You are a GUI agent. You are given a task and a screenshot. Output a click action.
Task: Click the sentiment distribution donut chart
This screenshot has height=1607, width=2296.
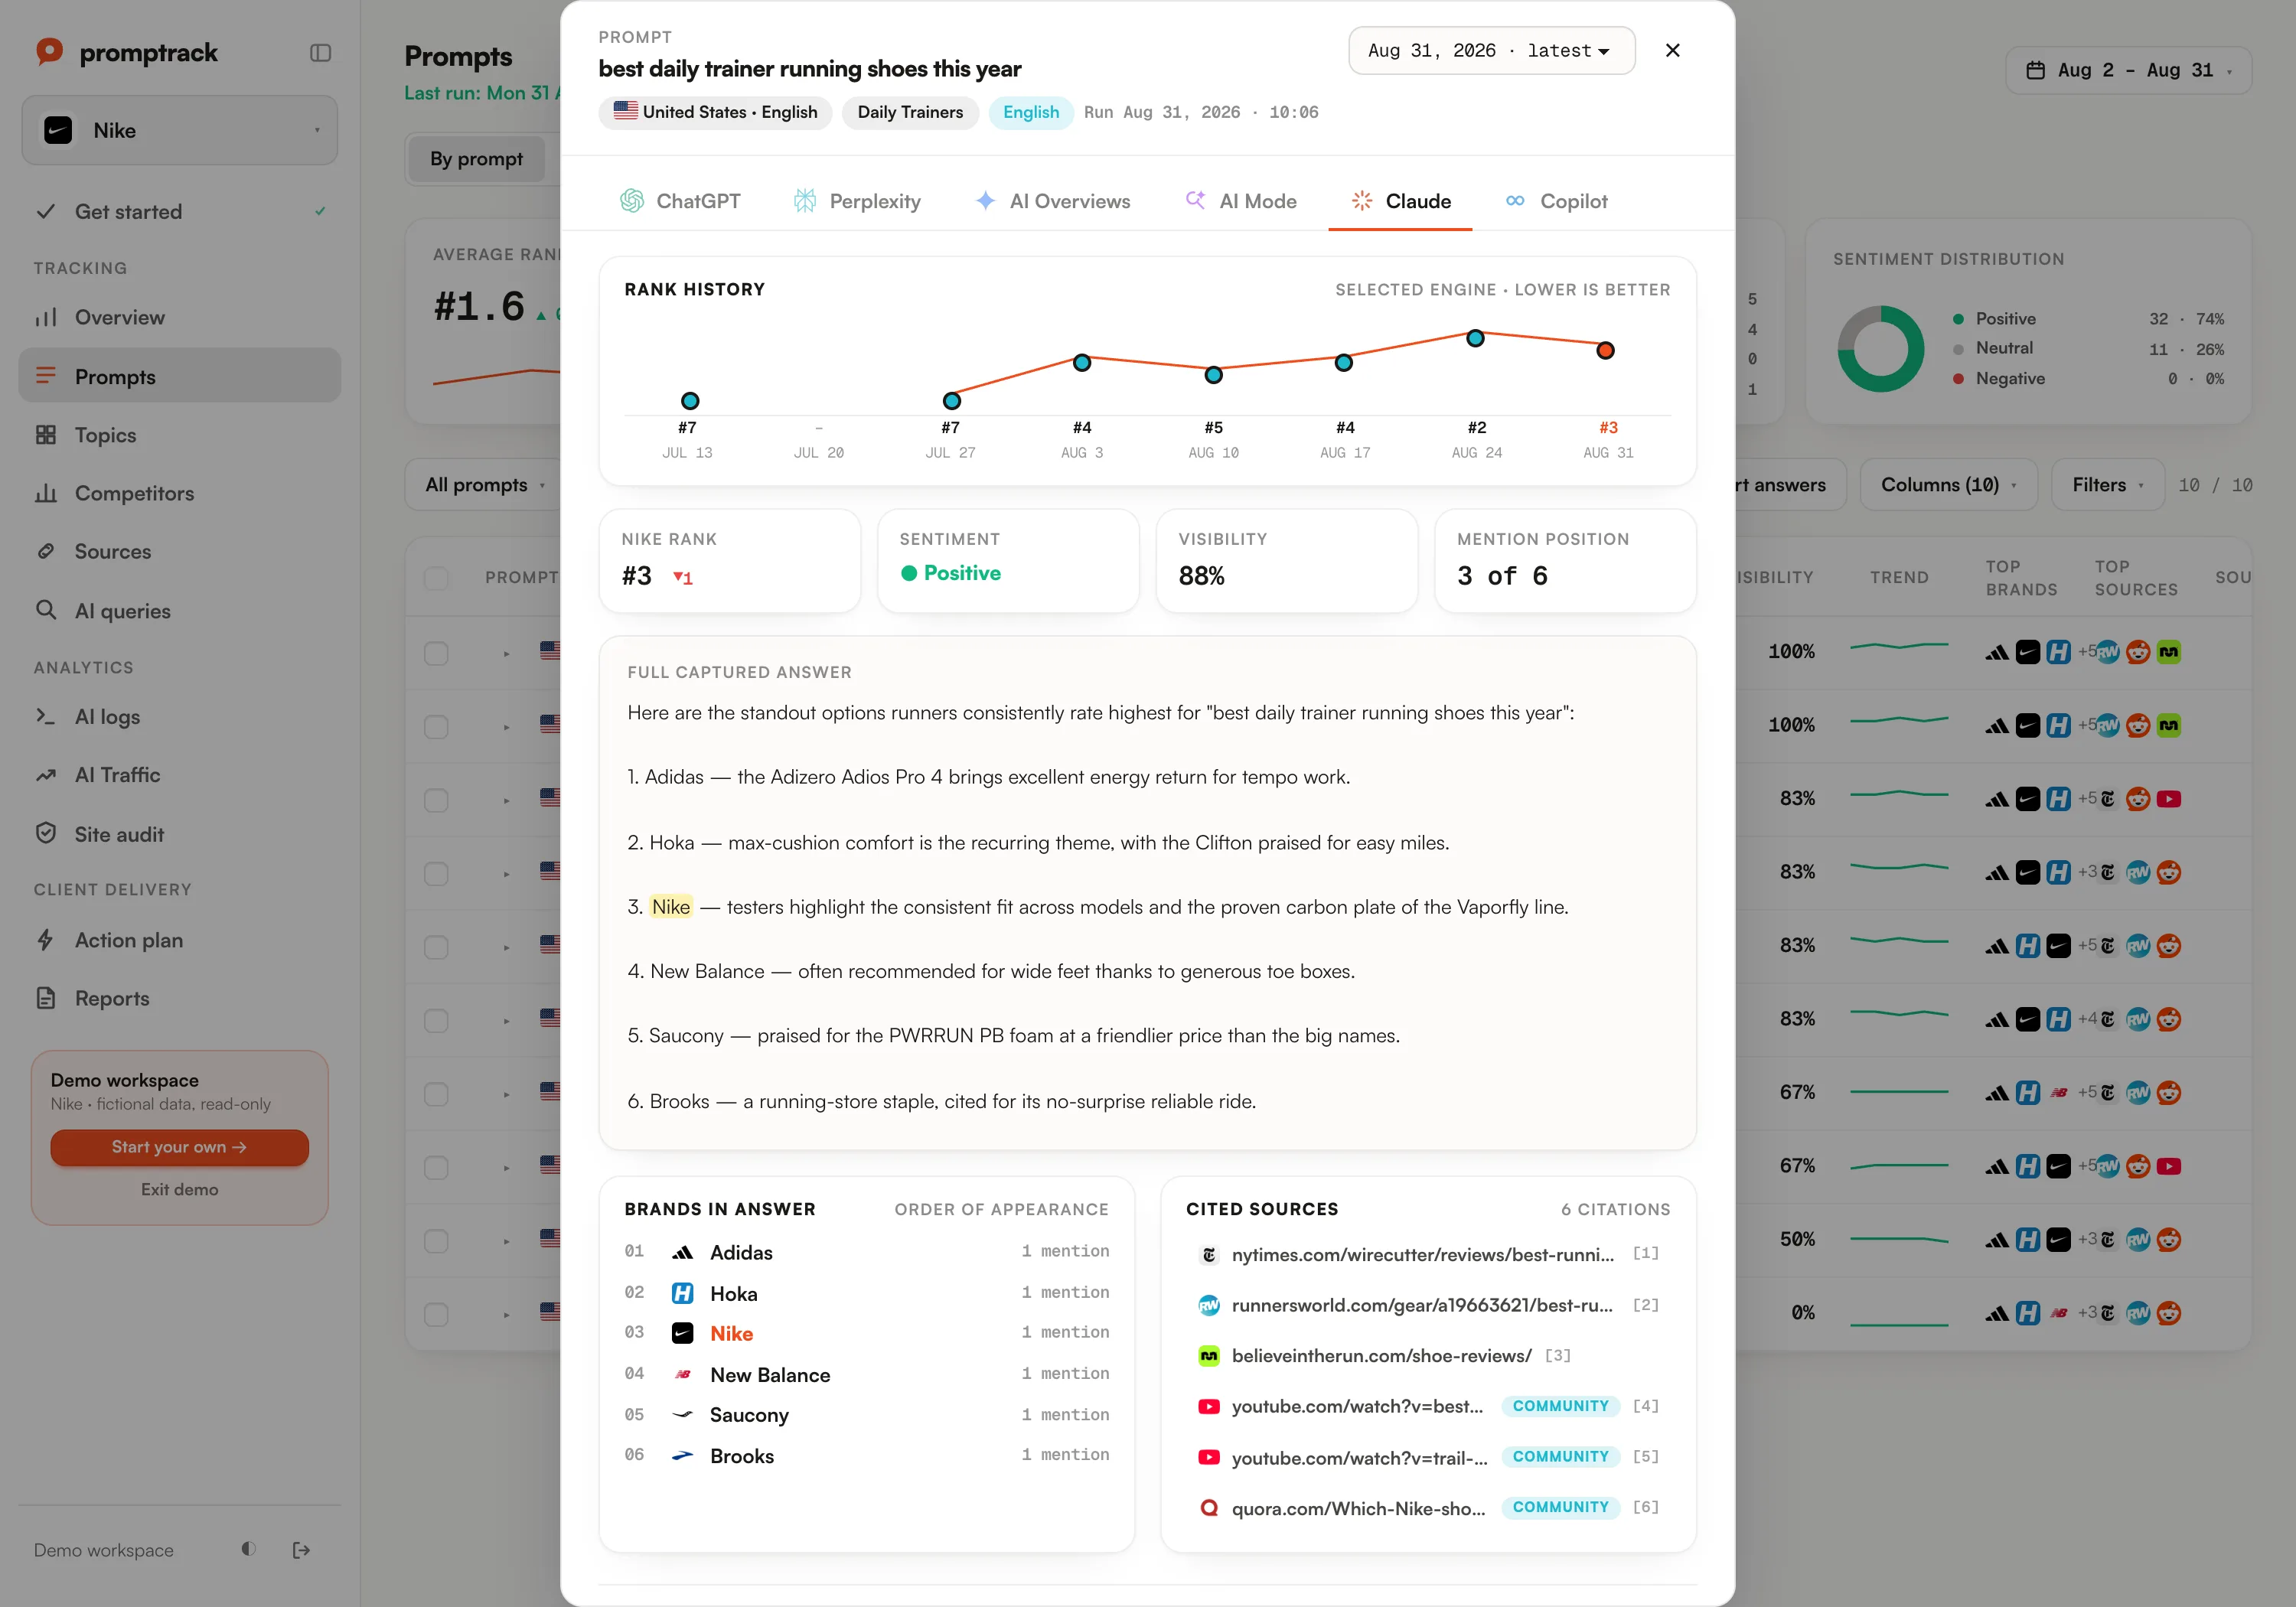click(x=1880, y=349)
